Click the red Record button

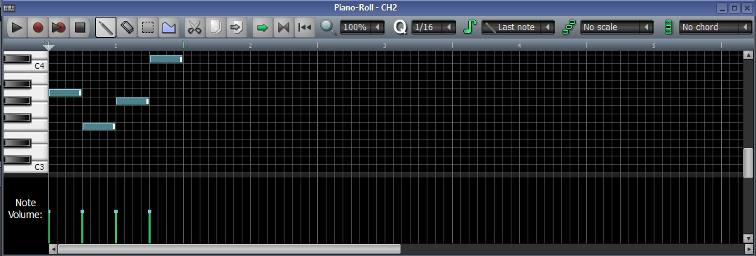[x=38, y=27]
